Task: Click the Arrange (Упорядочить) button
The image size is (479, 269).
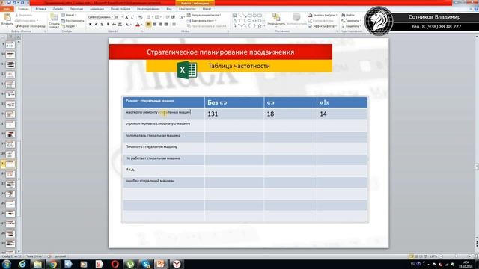Action: [x=276, y=20]
